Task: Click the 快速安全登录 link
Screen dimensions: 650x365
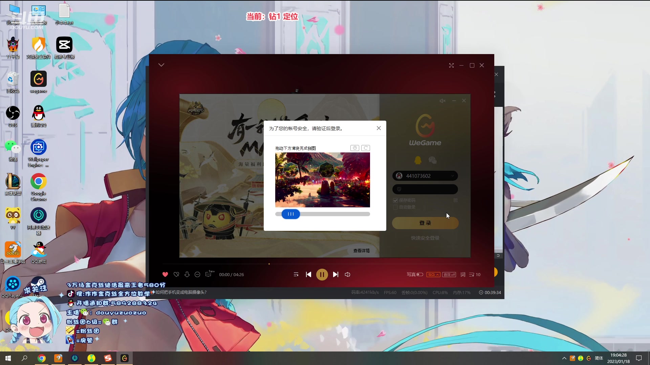Action: [425, 238]
